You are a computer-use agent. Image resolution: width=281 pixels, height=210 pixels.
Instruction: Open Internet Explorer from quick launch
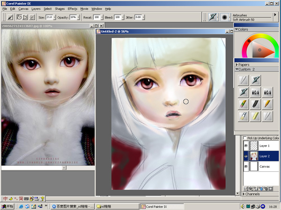click(x=21, y=206)
